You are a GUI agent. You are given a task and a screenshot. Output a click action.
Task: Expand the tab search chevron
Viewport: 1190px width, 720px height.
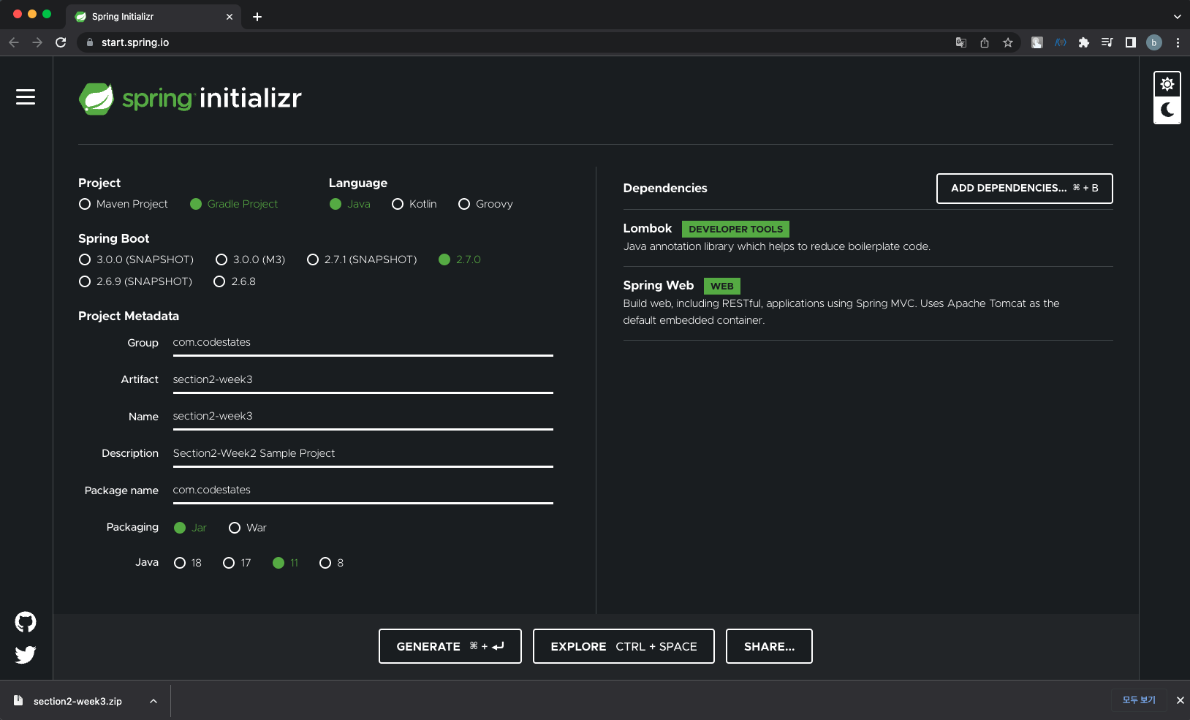[1177, 16]
